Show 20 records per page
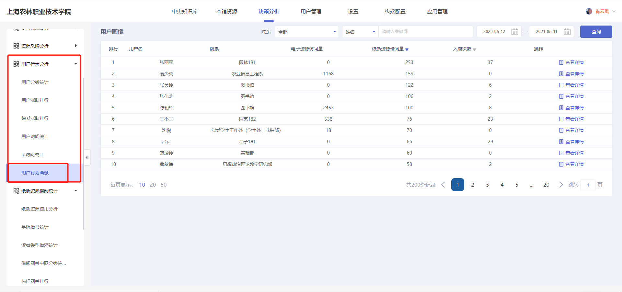 [x=153, y=185]
